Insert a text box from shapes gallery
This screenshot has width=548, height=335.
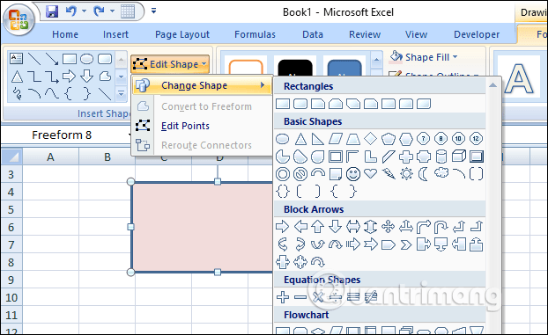pos(16,58)
